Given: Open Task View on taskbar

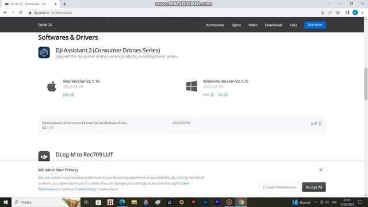Looking at the screenshot, I should (x=86, y=202).
